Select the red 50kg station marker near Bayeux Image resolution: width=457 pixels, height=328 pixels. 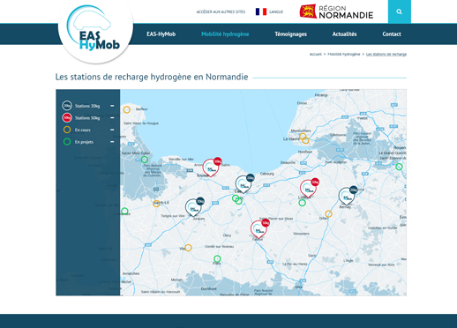[212, 167]
